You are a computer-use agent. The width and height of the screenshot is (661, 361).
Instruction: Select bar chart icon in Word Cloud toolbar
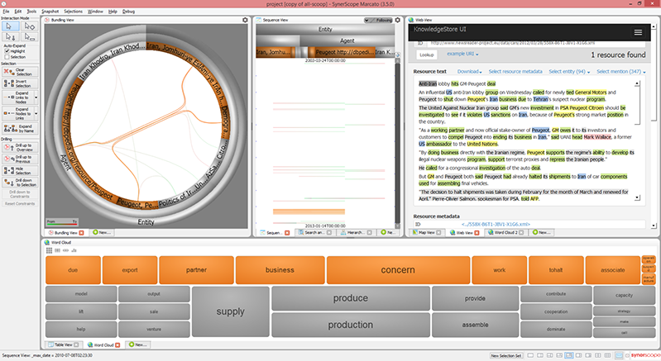pyautogui.click(x=74, y=250)
